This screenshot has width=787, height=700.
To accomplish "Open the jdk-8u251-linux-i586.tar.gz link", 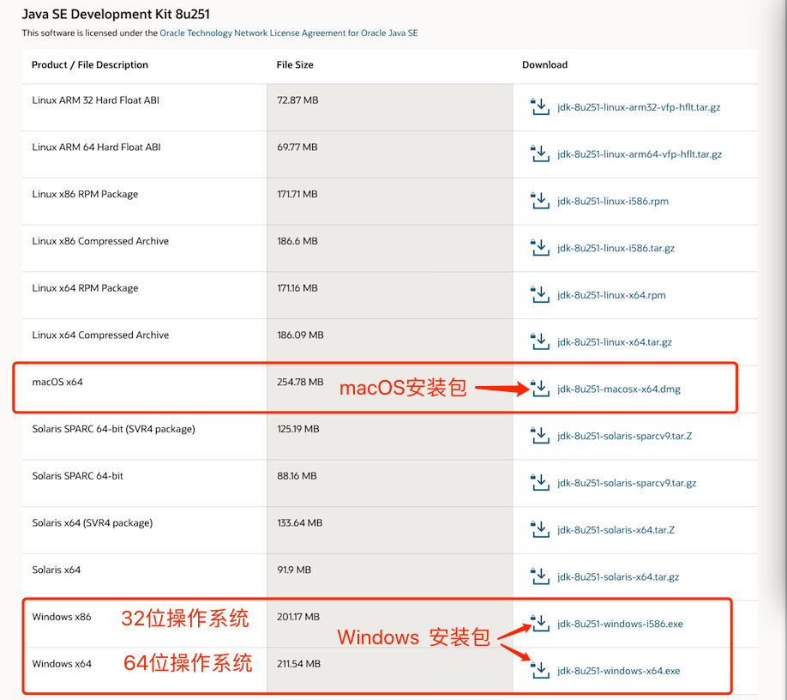I will click(616, 248).
